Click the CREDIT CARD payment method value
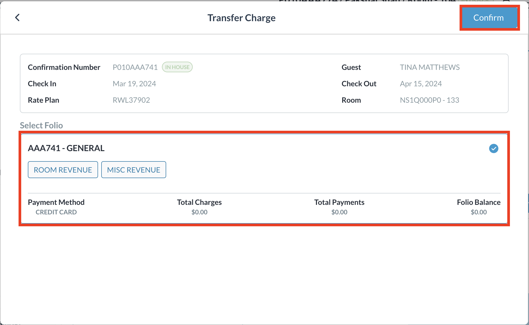 pyautogui.click(x=56, y=212)
